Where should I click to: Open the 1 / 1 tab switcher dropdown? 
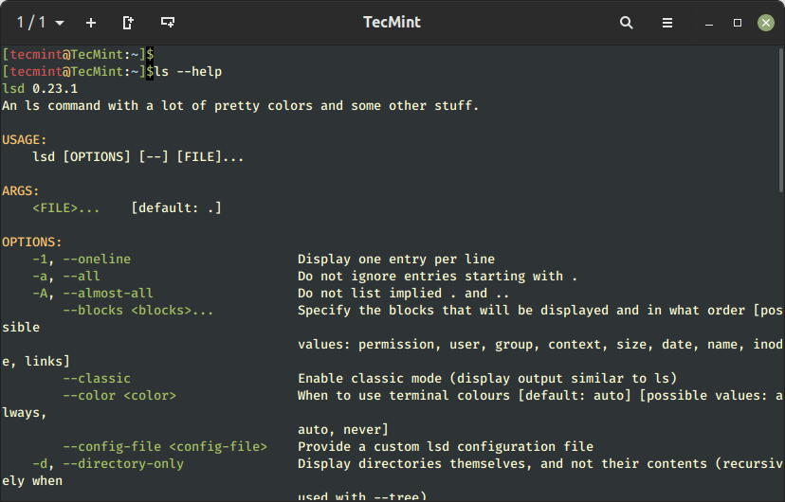(x=41, y=23)
